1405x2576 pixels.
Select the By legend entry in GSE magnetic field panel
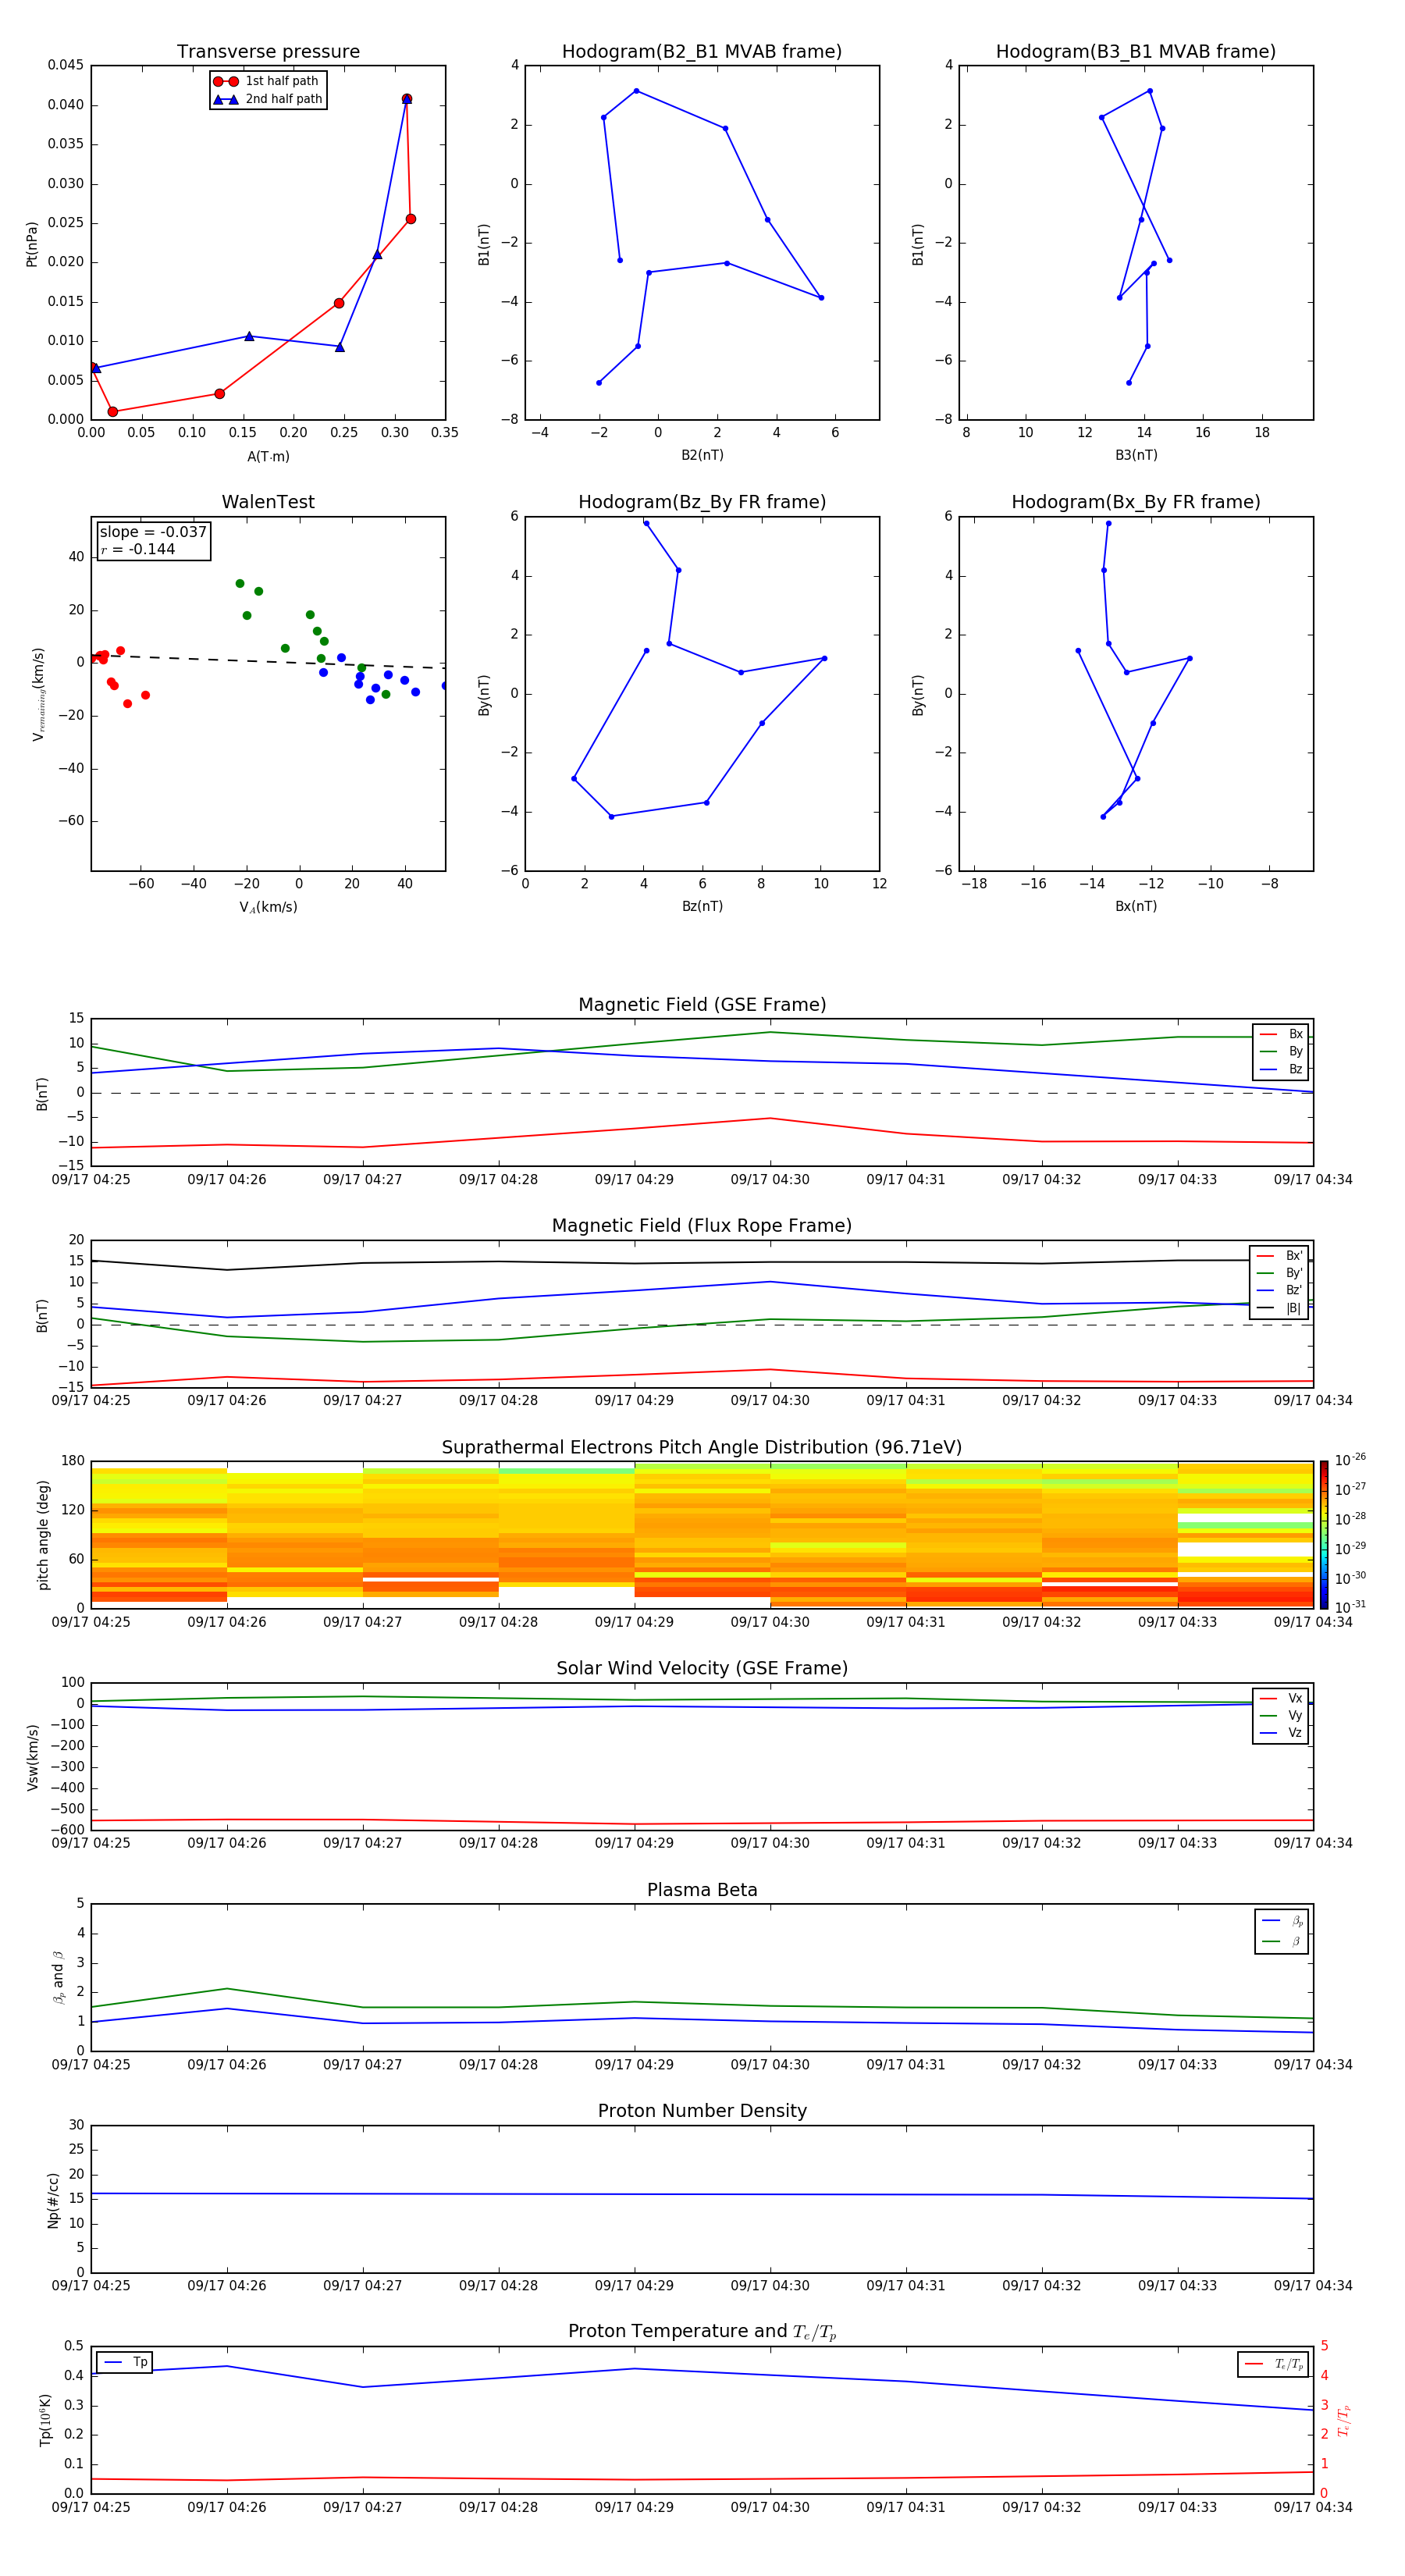pos(1281,1052)
